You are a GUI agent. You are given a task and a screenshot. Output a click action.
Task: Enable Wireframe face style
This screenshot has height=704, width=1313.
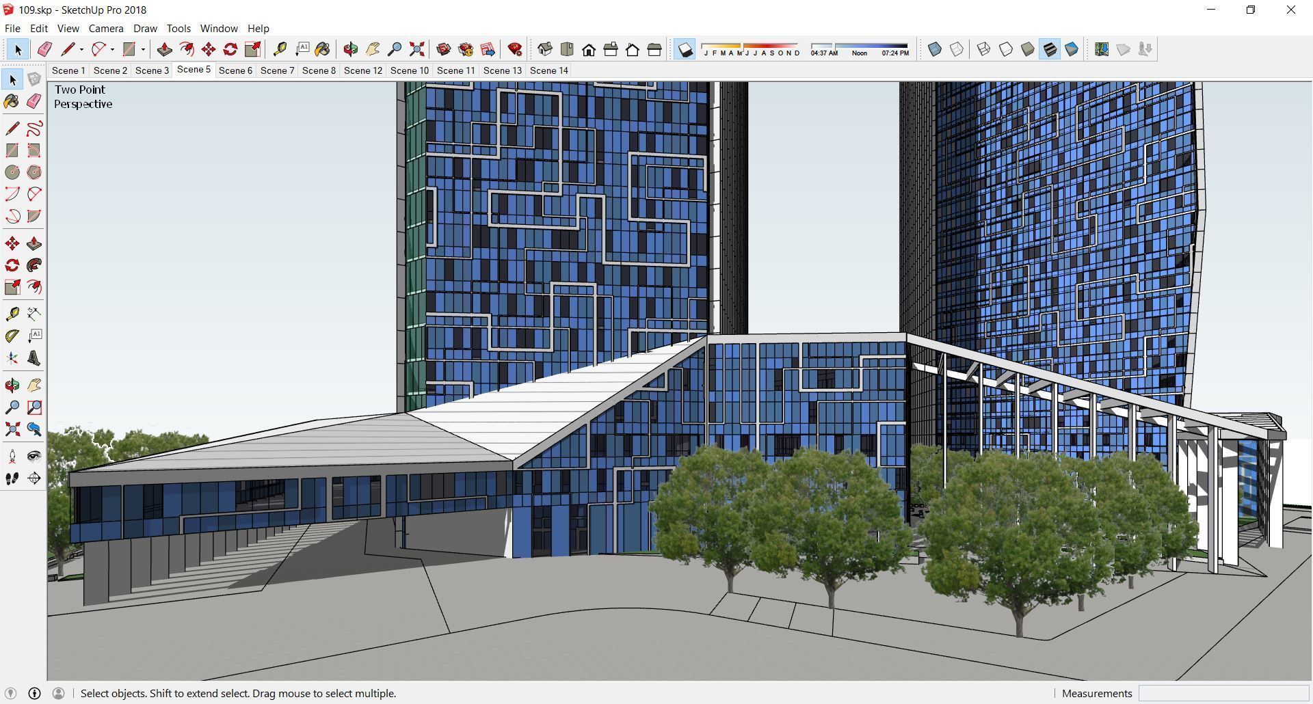pos(984,49)
